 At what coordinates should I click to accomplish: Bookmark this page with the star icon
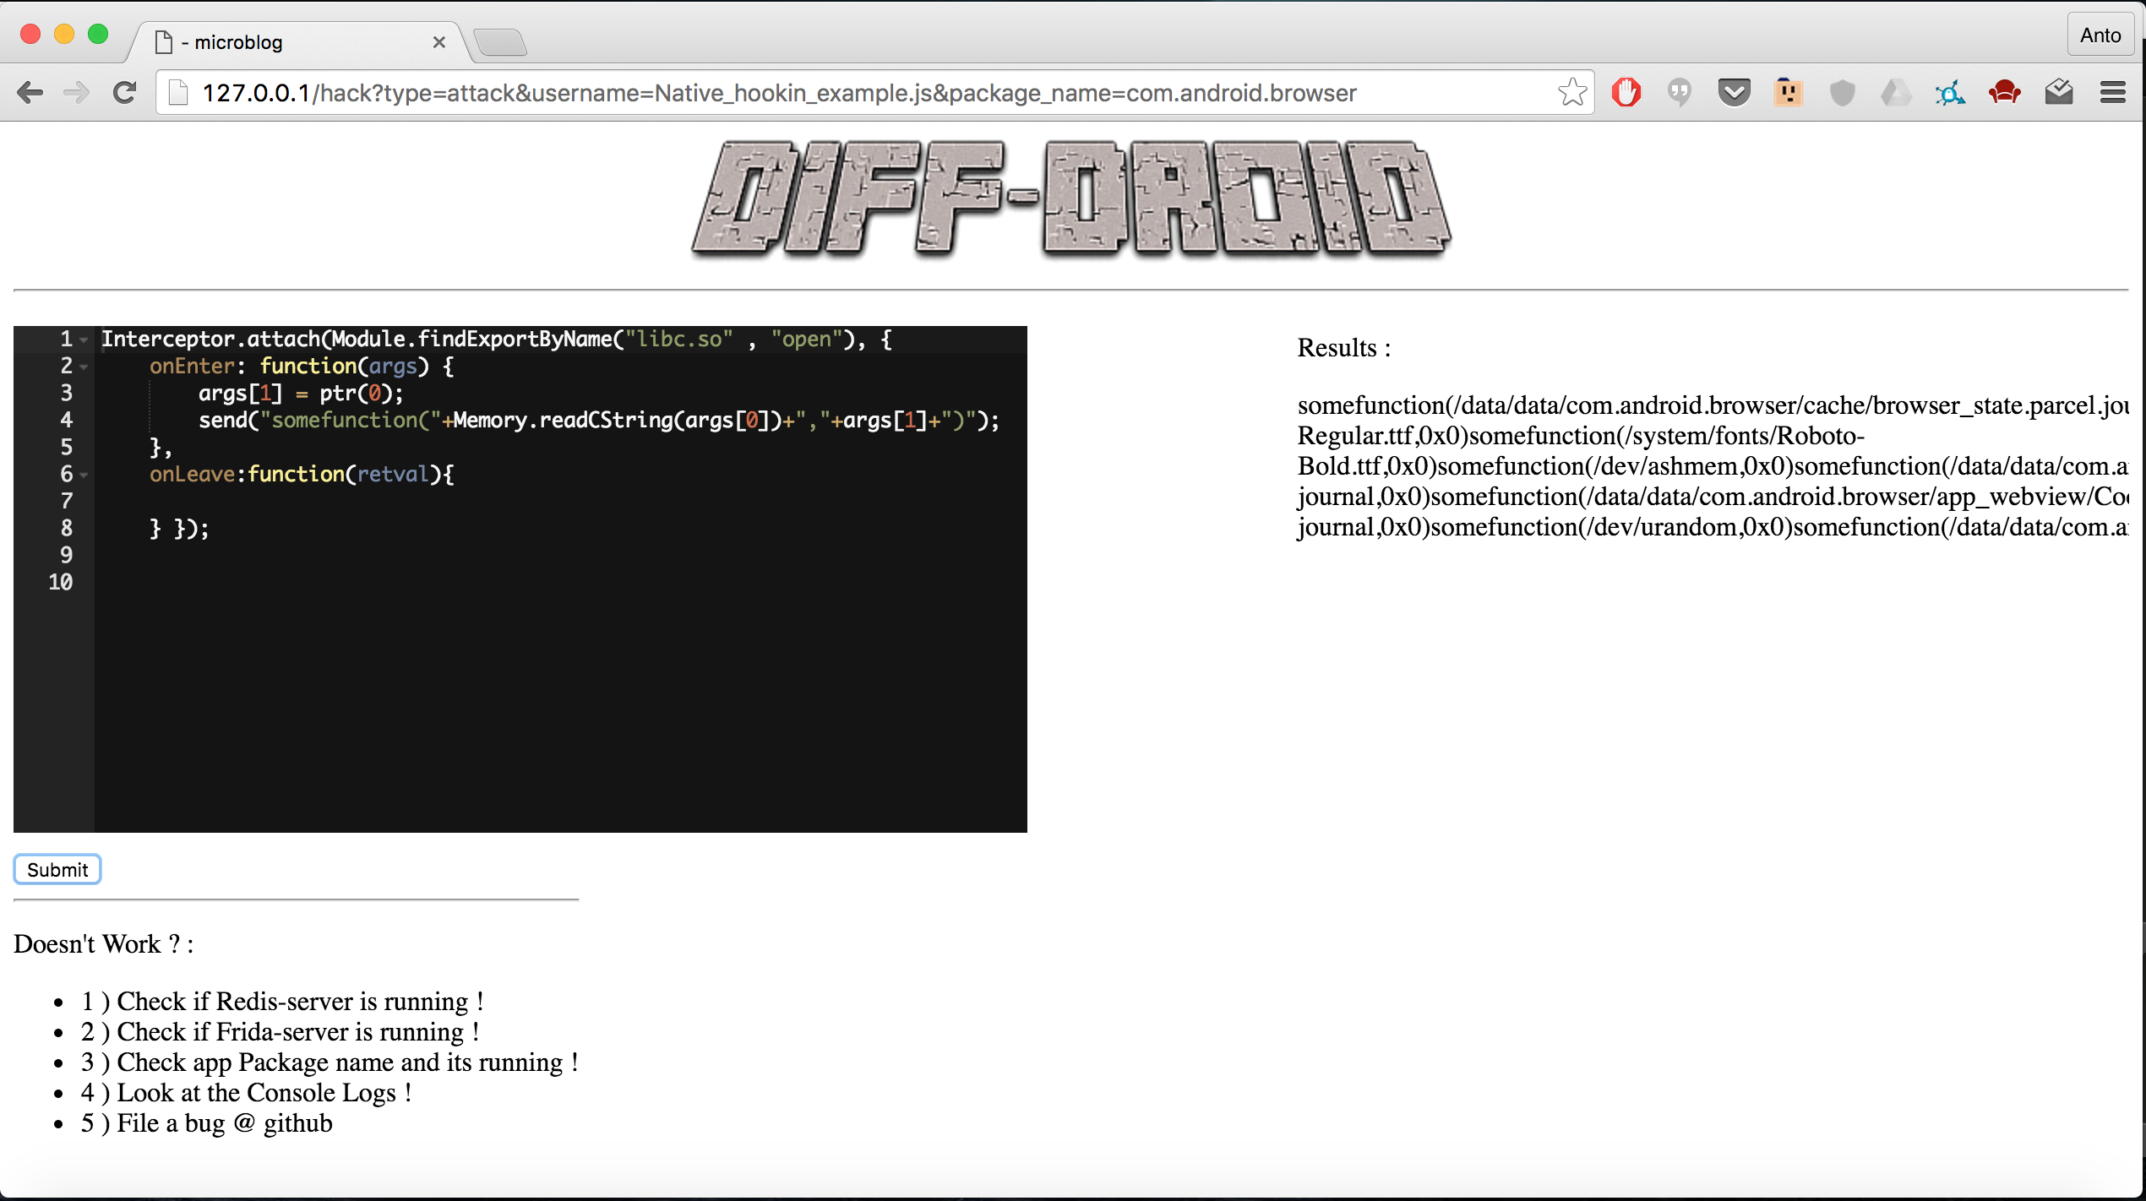point(1571,92)
